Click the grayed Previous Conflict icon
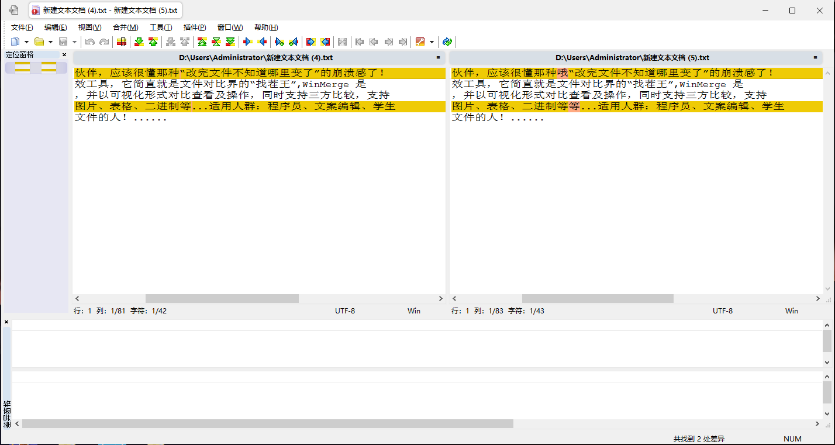835x445 pixels. pos(185,42)
